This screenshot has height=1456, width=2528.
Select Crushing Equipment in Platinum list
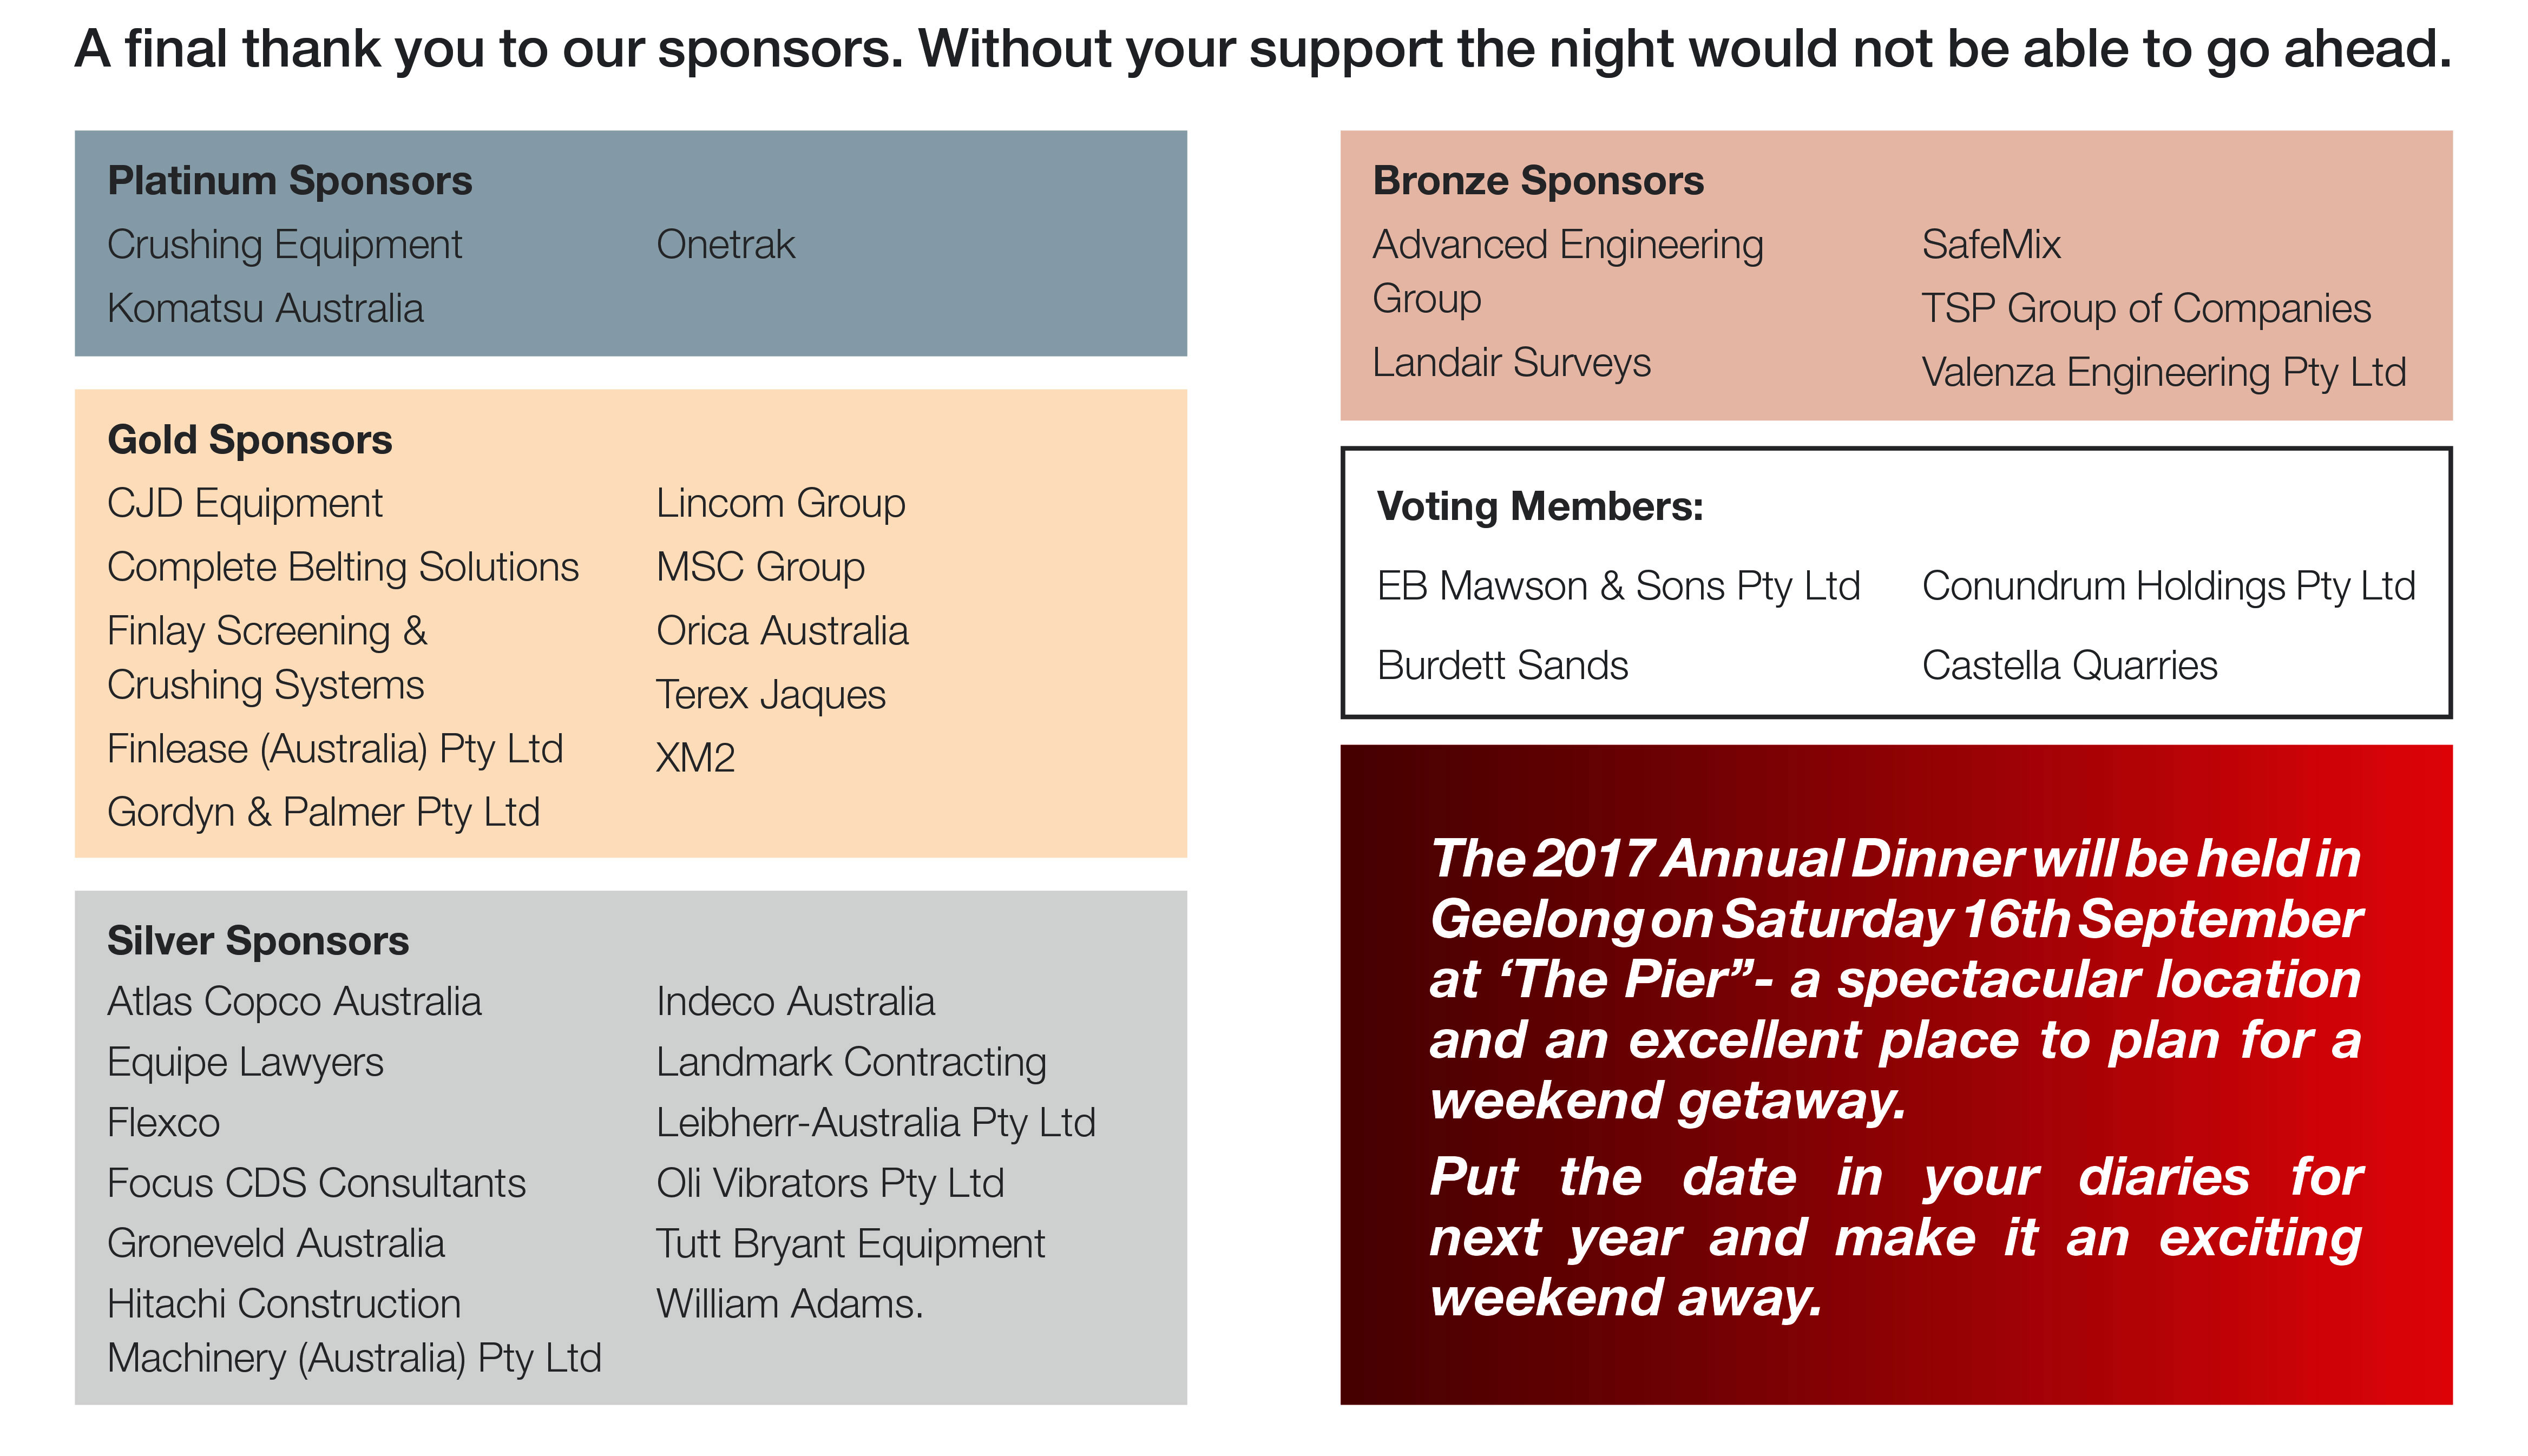tap(285, 245)
